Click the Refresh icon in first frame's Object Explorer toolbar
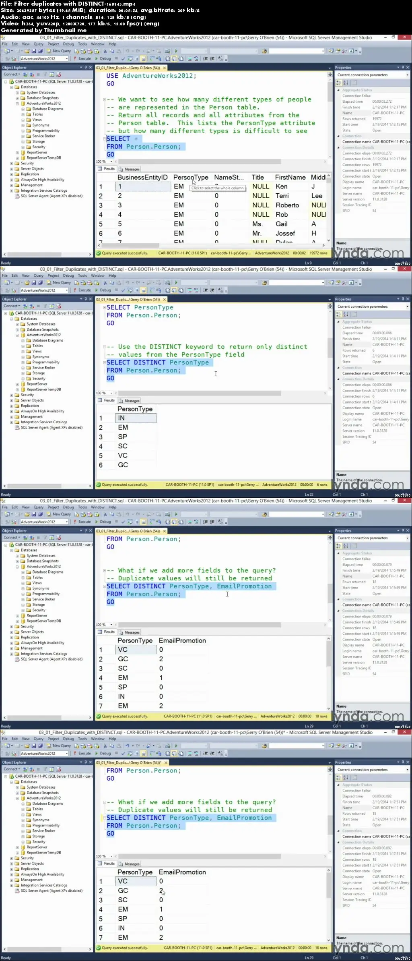The width and height of the screenshot is (412, 961). (x=51, y=75)
